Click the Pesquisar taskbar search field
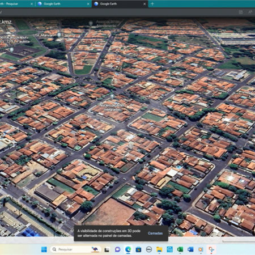Viewport: 255px width, 255px height. pos(75,249)
